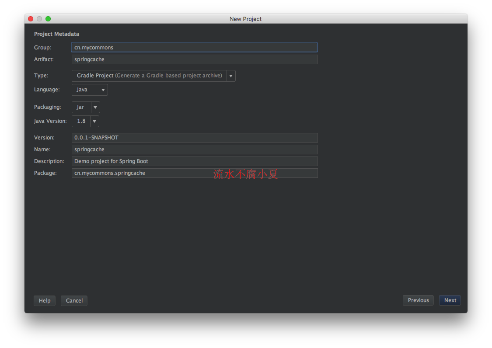Click the Description input field
The width and height of the screenshot is (492, 348).
(195, 161)
